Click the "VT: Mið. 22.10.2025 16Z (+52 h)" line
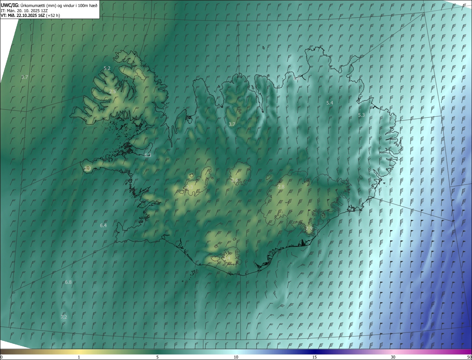The height and width of the screenshot is (360, 472). click(30, 15)
